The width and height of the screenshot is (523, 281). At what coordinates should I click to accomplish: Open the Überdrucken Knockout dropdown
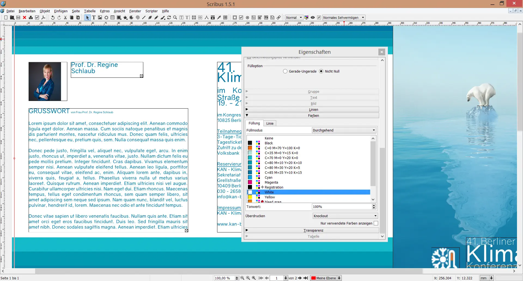345,216
